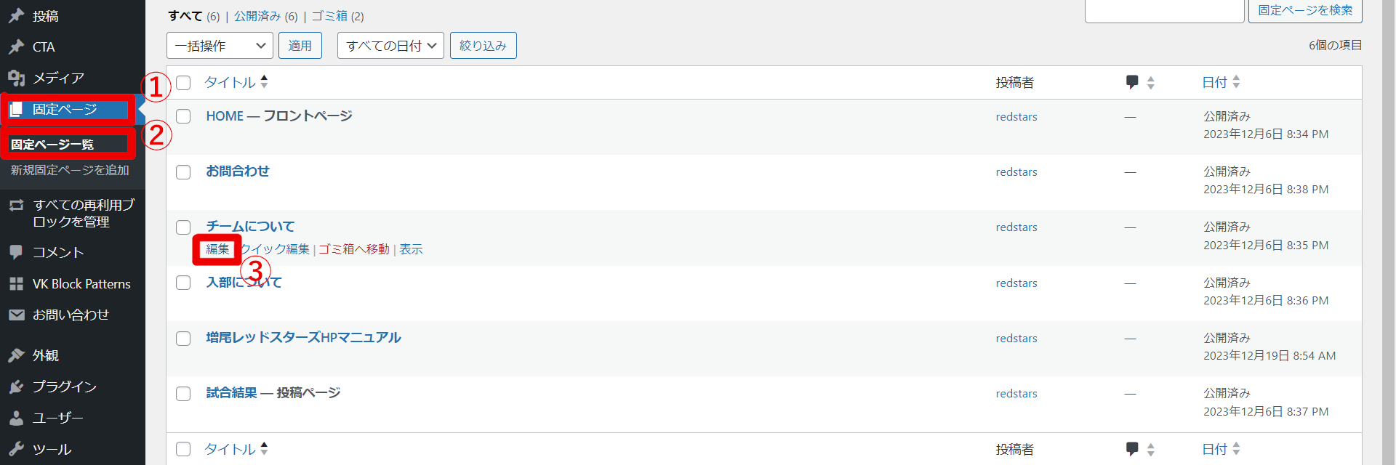1396x465 pixels.
Task: Click the Comments speech bubble sidebar icon
Action: point(16,252)
